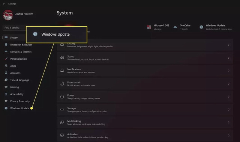Click the Multitasking windows icon
The image size is (240, 142).
click(62, 122)
